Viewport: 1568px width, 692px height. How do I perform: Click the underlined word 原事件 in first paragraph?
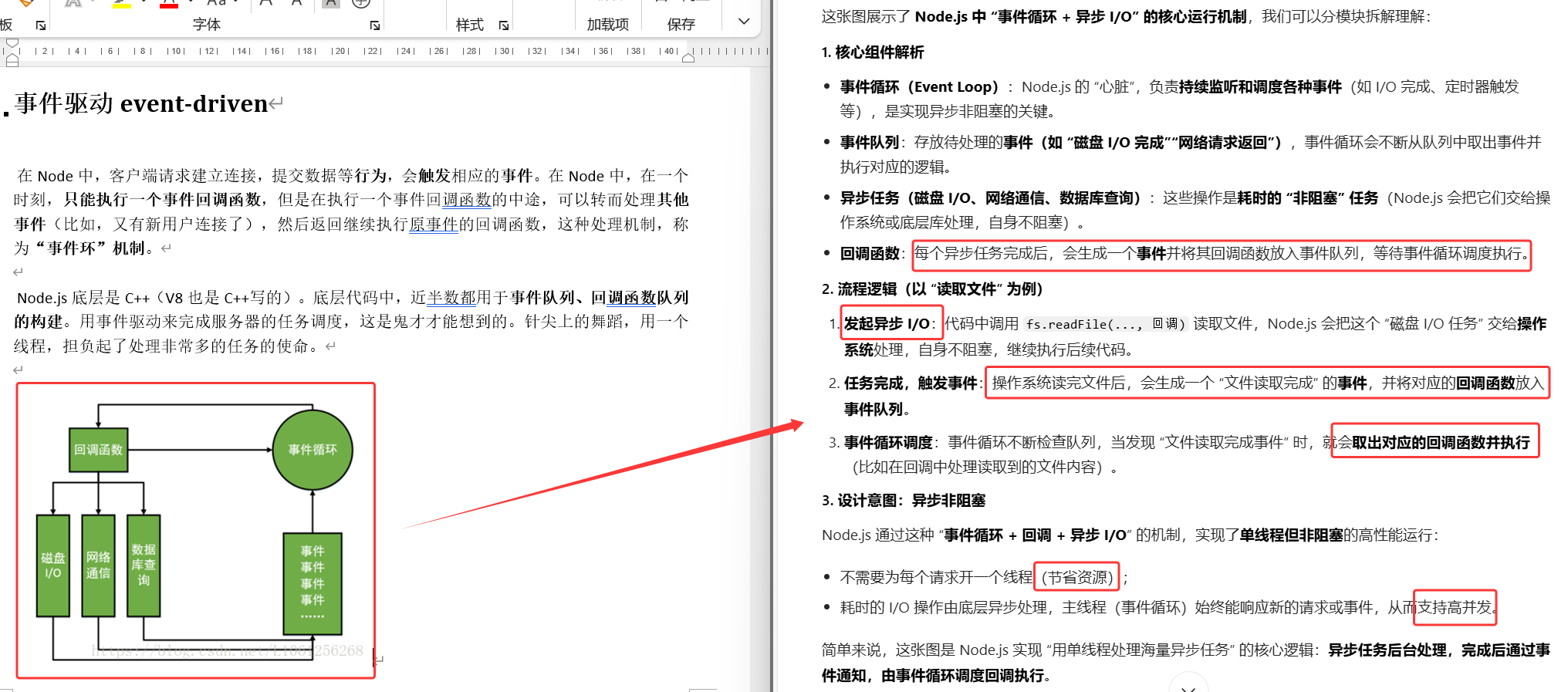tap(434, 224)
